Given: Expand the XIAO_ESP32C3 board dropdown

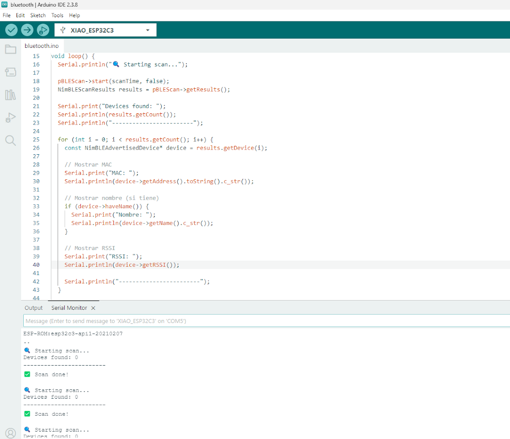Looking at the screenshot, I should click(x=148, y=30).
